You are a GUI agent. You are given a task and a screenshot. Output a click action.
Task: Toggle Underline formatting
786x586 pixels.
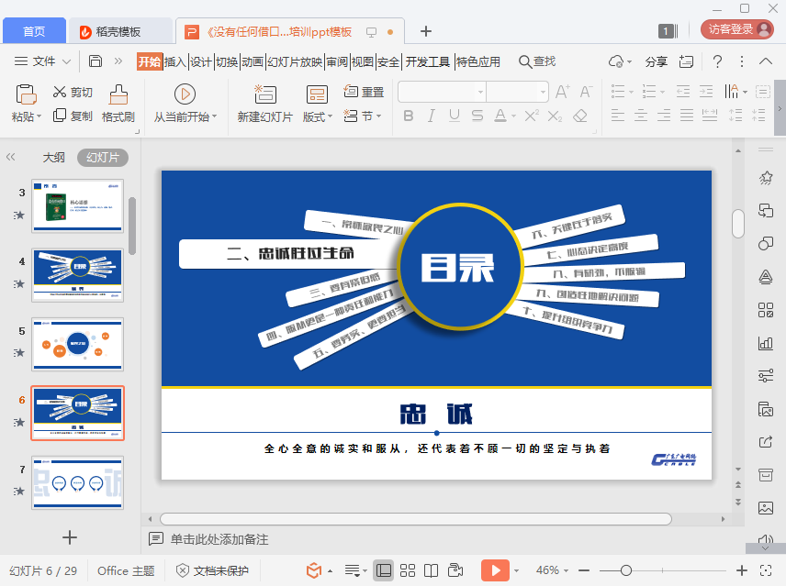point(455,116)
